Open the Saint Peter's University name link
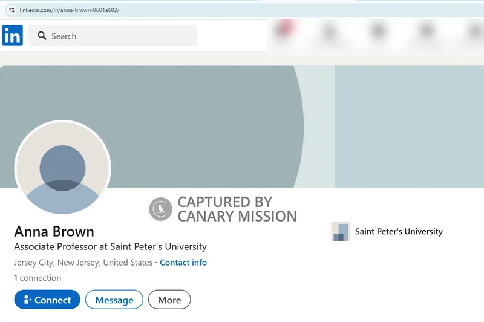The width and height of the screenshot is (484, 322). (399, 231)
